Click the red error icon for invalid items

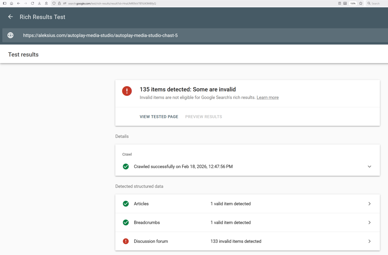tap(127, 91)
